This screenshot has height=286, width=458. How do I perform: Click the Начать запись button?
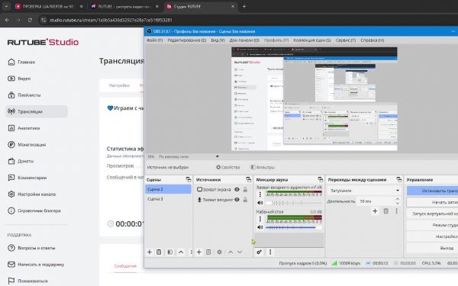tap(432, 202)
